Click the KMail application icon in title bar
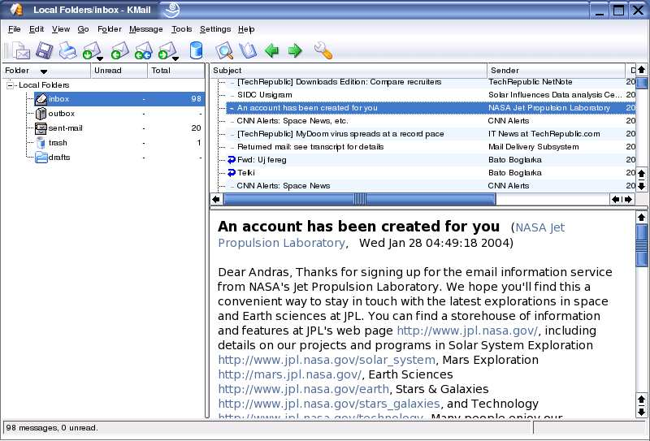The width and height of the screenshot is (650, 441). [x=15, y=9]
